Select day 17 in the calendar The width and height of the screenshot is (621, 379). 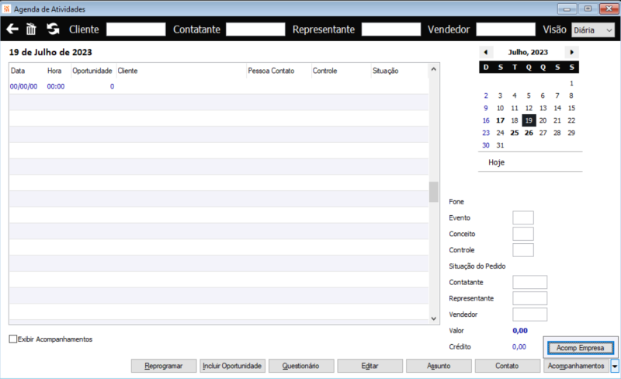(500, 120)
